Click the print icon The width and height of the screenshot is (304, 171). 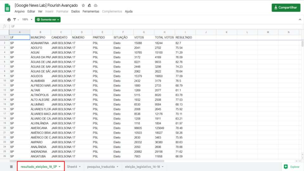tap(9, 20)
